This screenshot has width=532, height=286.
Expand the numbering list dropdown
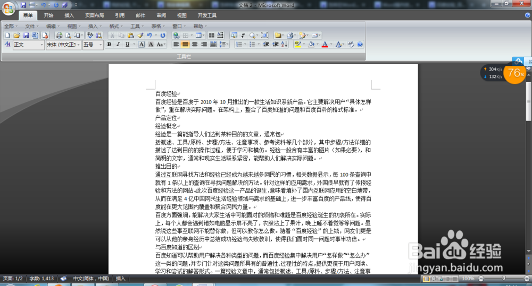pyautogui.click(x=245, y=45)
